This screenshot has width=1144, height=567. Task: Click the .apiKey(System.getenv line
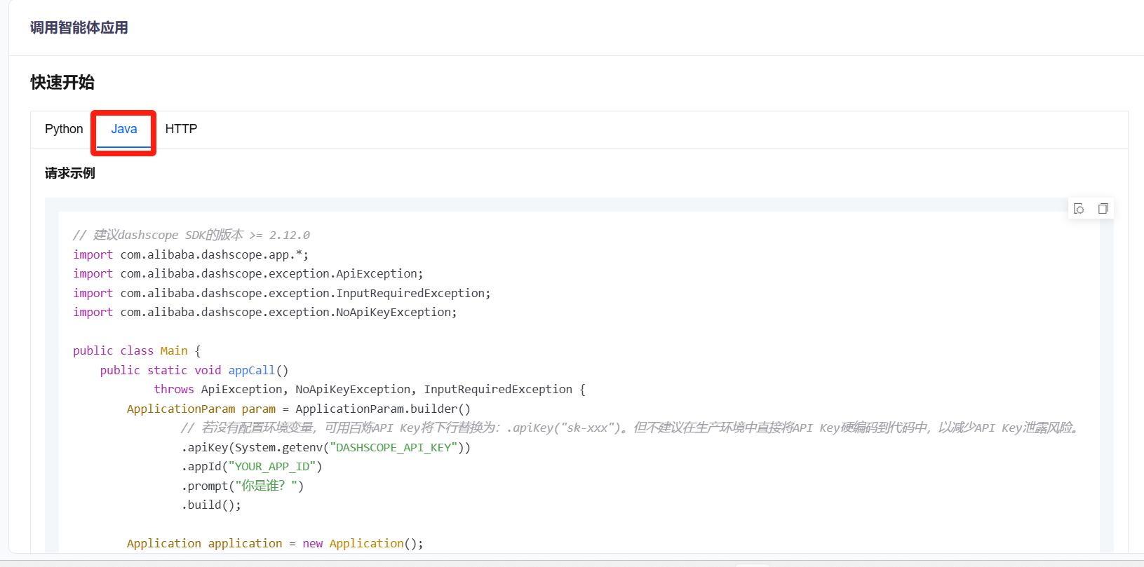[x=326, y=447]
